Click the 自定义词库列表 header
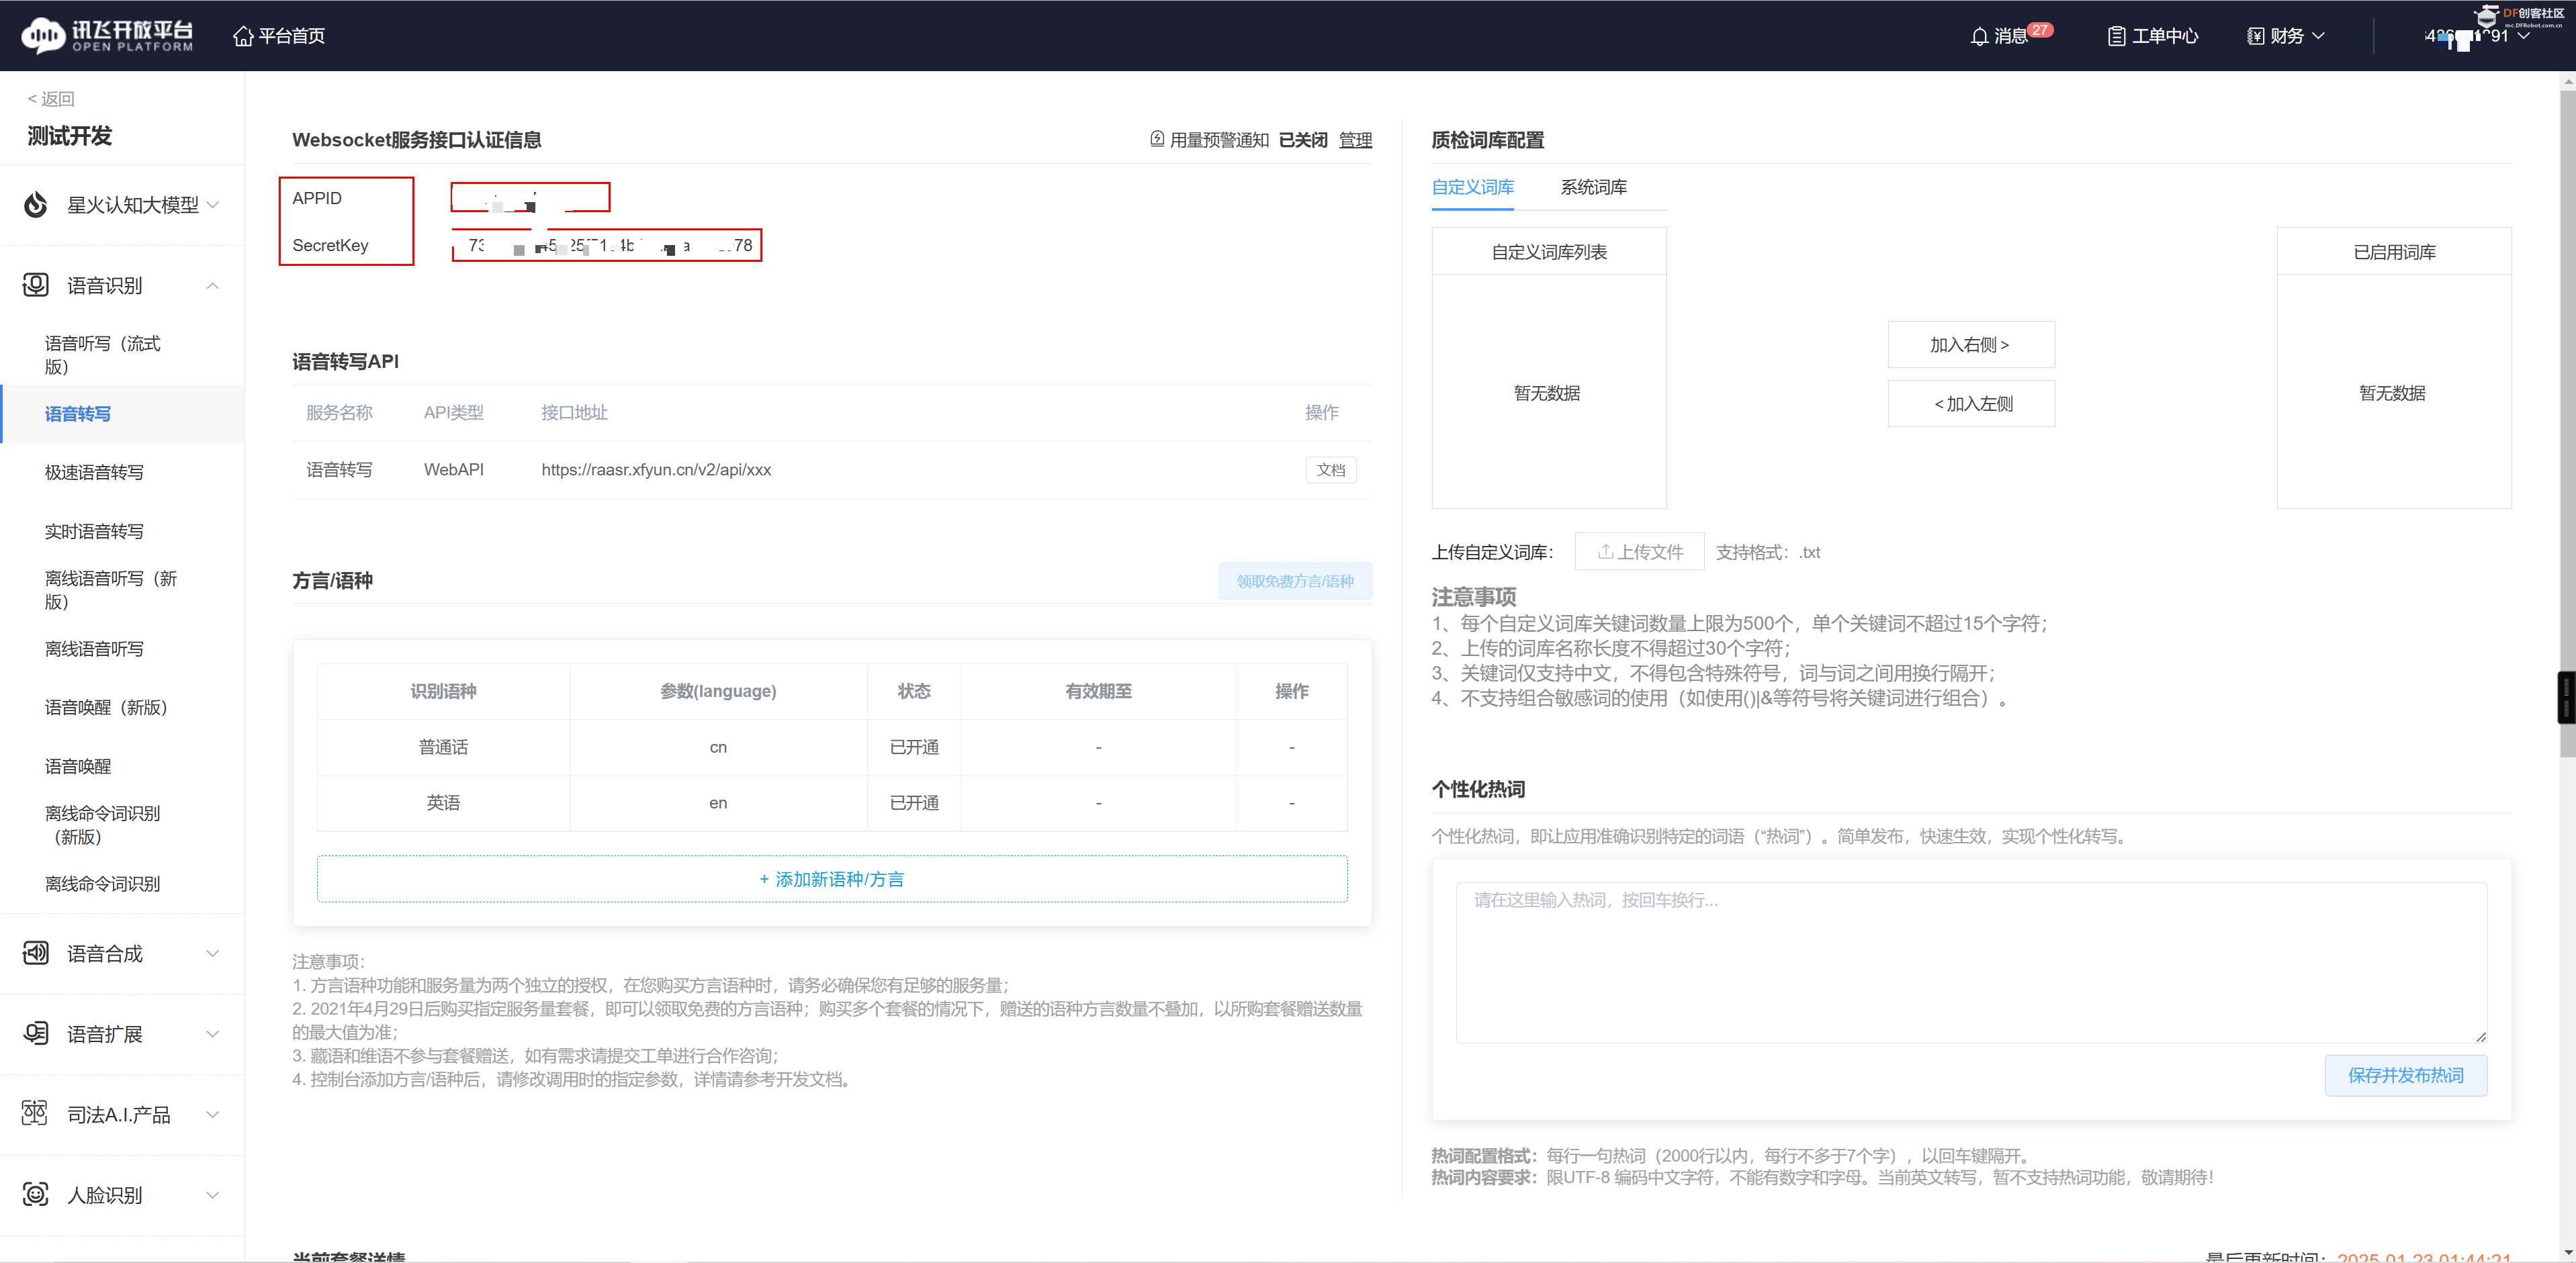 [1549, 251]
